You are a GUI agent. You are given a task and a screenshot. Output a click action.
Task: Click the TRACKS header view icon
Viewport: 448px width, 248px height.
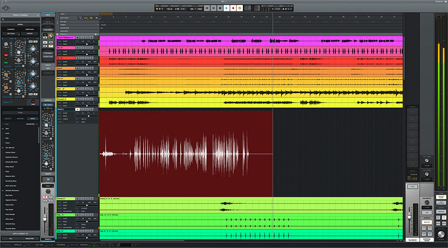tap(96, 34)
